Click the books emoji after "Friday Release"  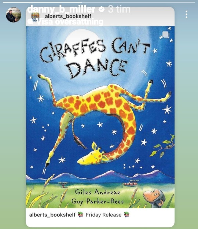pos(127,215)
